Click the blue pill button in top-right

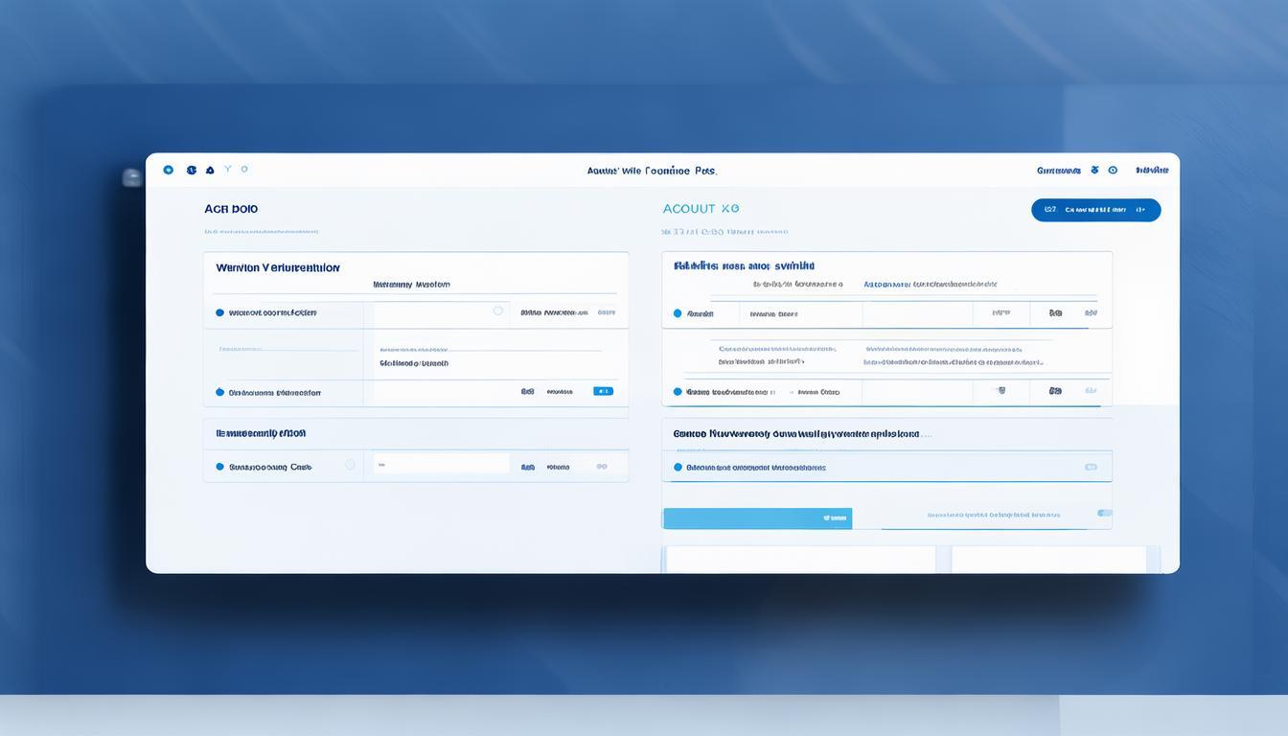point(1095,210)
